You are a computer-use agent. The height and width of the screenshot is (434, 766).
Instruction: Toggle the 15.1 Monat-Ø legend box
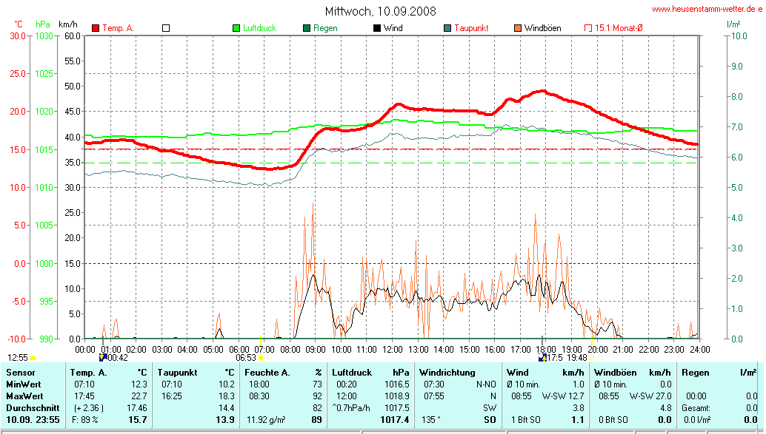click(x=588, y=28)
